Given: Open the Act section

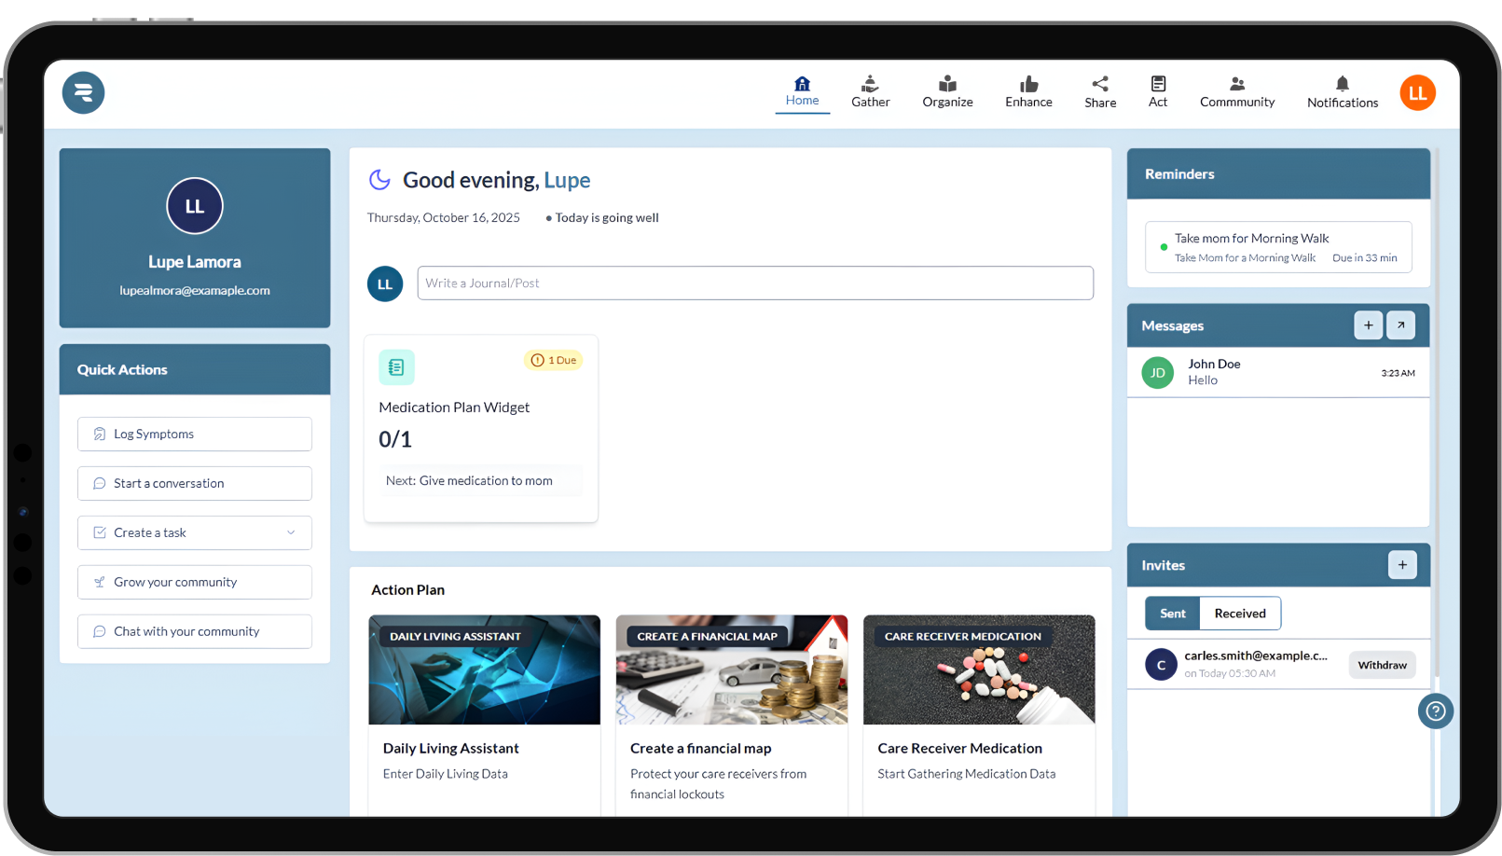Looking at the screenshot, I should tap(1158, 92).
